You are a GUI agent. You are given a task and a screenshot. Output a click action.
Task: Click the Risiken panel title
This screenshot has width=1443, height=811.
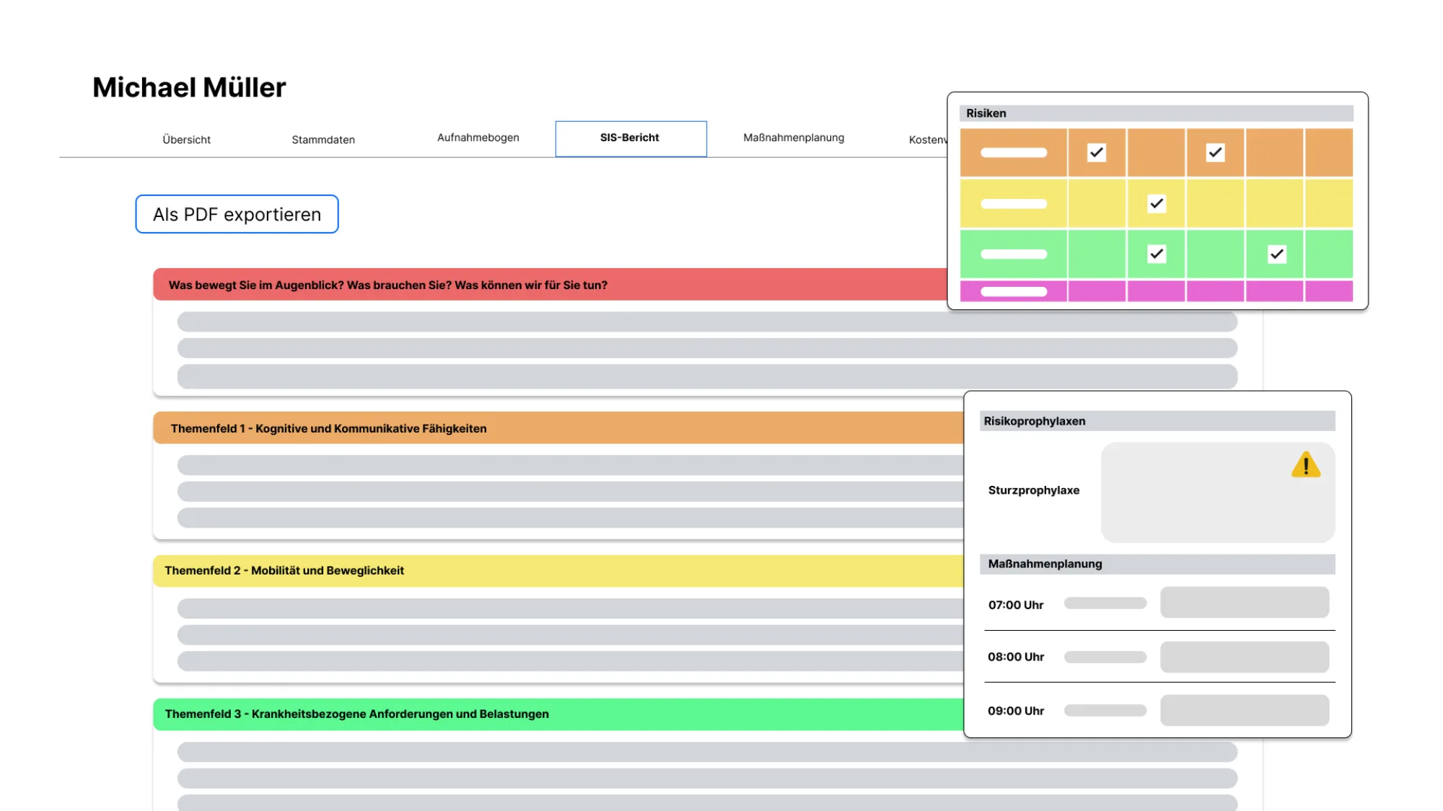(x=986, y=113)
